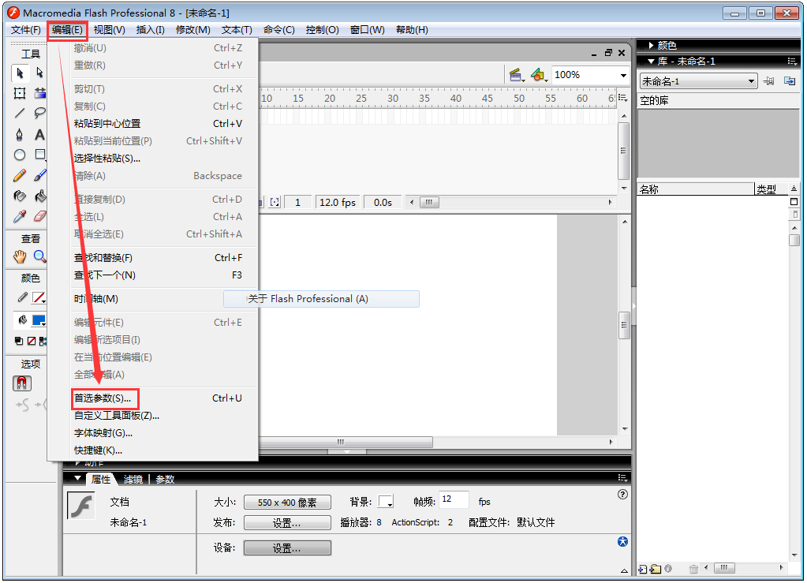This screenshot has height=583, width=807.
Task: Click the 550 x 400 像素 size button
Action: pyautogui.click(x=287, y=503)
